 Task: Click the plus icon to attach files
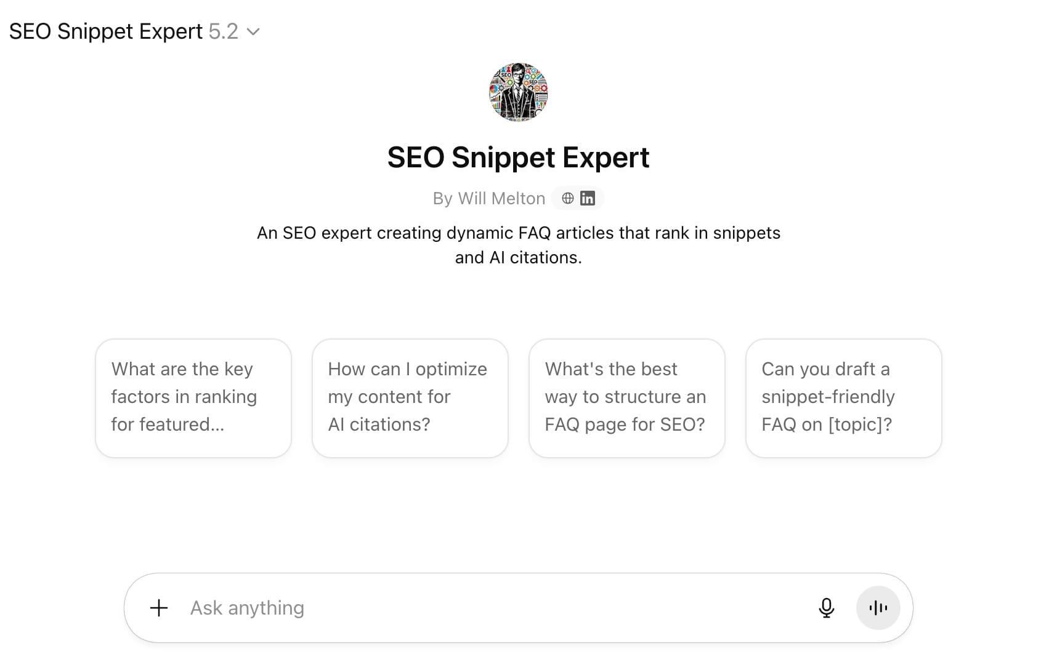pos(159,608)
